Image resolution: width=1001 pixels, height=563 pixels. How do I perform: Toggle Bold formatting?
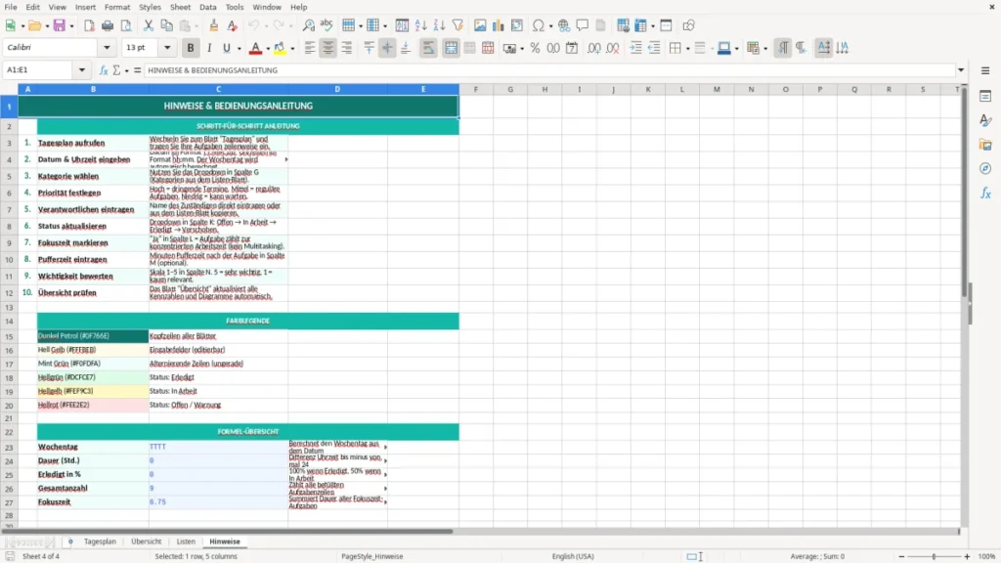pos(191,48)
